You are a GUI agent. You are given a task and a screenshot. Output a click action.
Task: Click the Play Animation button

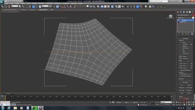pyautogui.click(x=179, y=102)
